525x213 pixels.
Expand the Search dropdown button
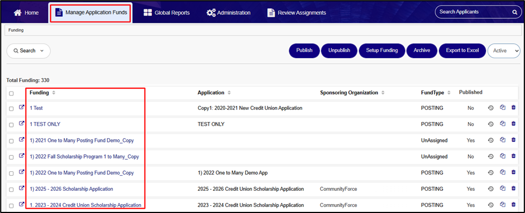coord(28,50)
